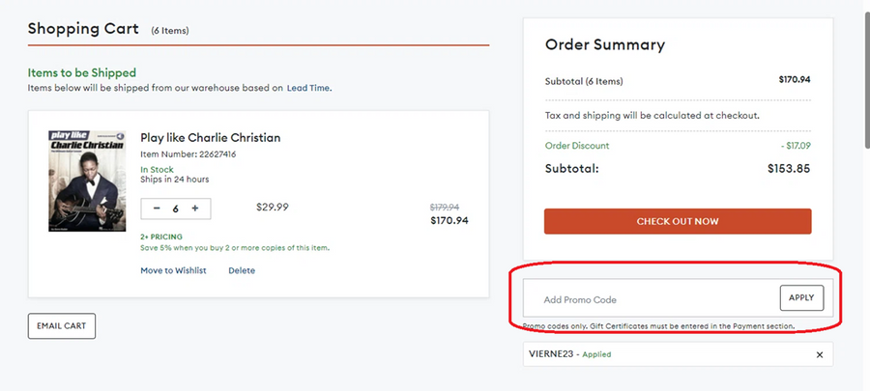Select the quantity value 6

coord(176,209)
